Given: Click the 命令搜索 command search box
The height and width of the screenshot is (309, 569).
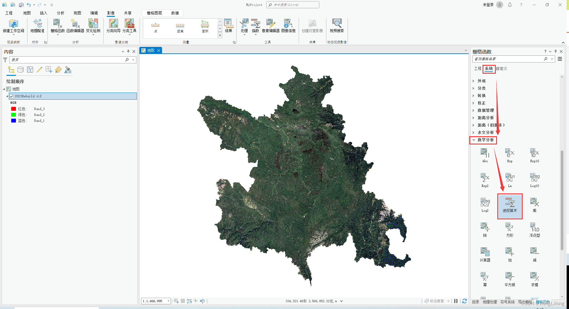Looking at the screenshot, I should point(292,5).
